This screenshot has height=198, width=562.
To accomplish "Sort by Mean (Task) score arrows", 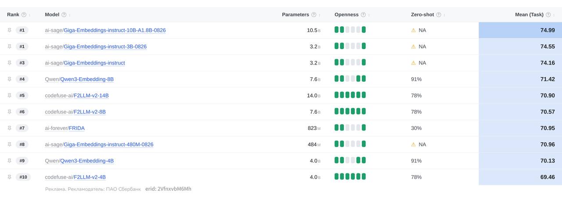I will [x=554, y=15].
